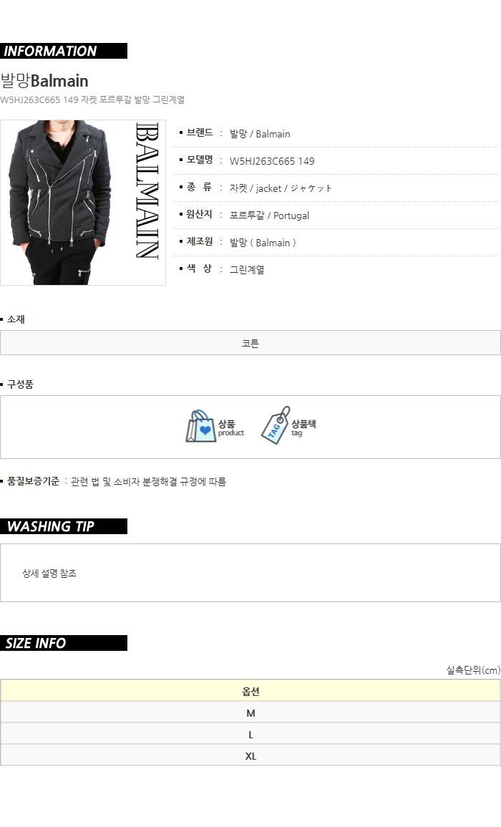The height and width of the screenshot is (827, 501).
Task: Click the 옵션 table header
Action: click(250, 692)
